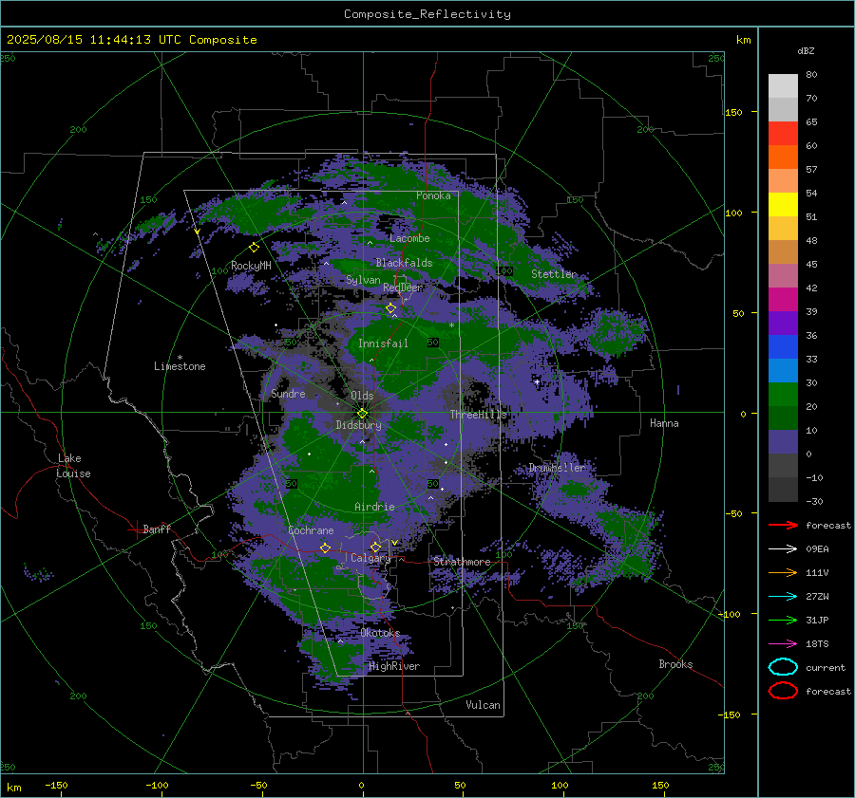Click the red 65 dBZ color swatch

pyautogui.click(x=783, y=134)
